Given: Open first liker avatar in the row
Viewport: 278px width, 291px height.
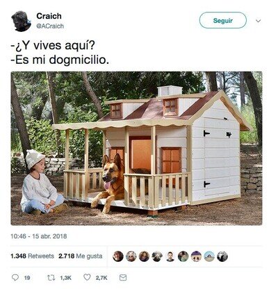Looking at the screenshot, I should pos(118,256).
